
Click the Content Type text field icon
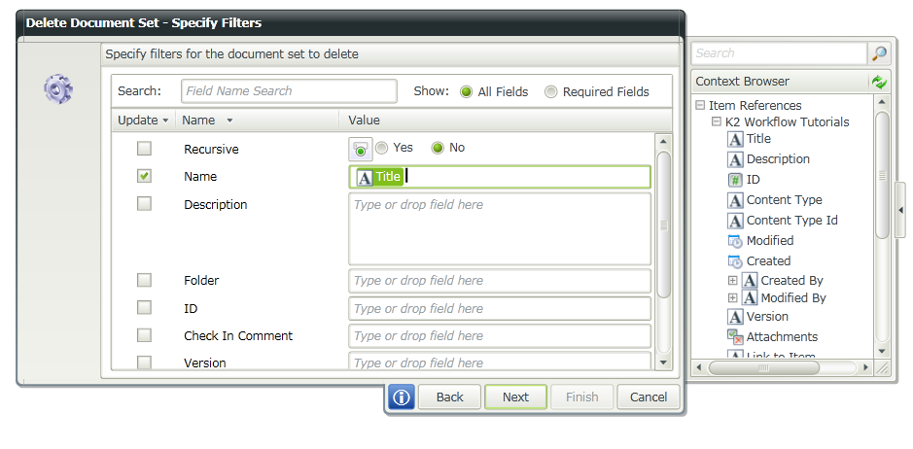(735, 200)
